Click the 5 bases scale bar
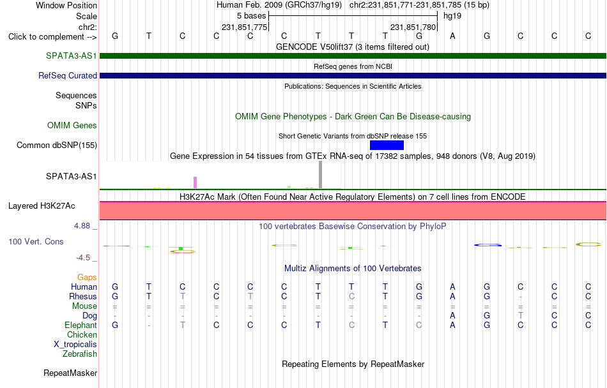 point(353,16)
